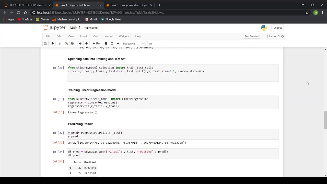Image resolution: width=327 pixels, height=184 pixels.
Task: Click the y_pred array output text
Action: tap(127, 143)
